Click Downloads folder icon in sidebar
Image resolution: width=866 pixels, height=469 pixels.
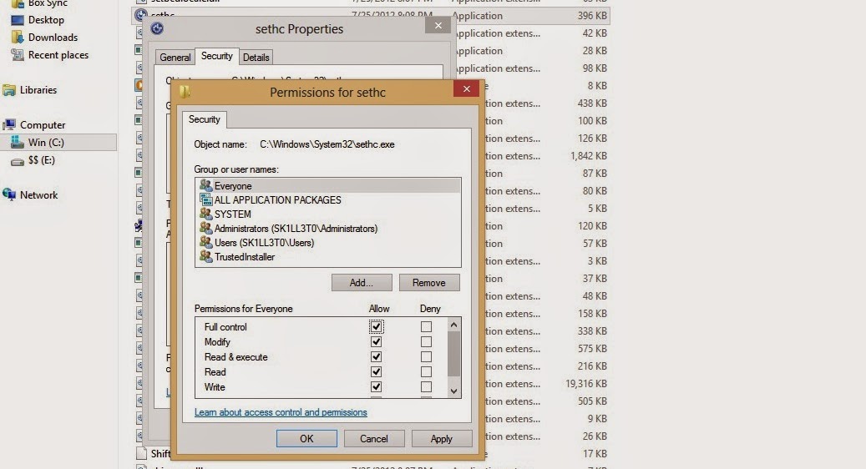[18, 37]
